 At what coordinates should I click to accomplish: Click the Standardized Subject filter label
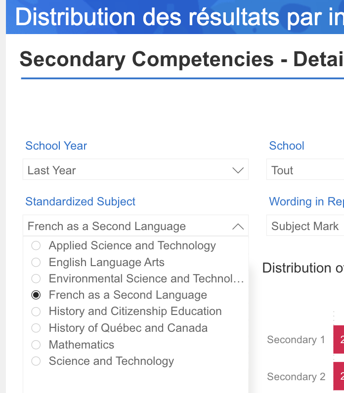click(80, 201)
